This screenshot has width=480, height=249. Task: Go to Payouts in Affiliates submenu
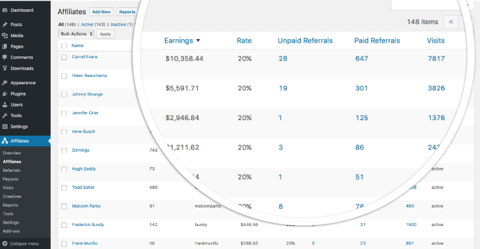(11, 178)
